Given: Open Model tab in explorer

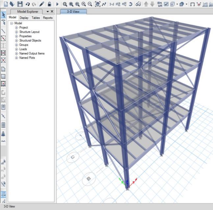Looking at the screenshot, I should click(x=13, y=17).
